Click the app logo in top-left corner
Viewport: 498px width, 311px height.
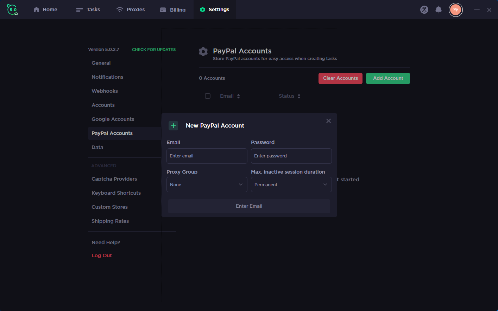pos(12,9)
